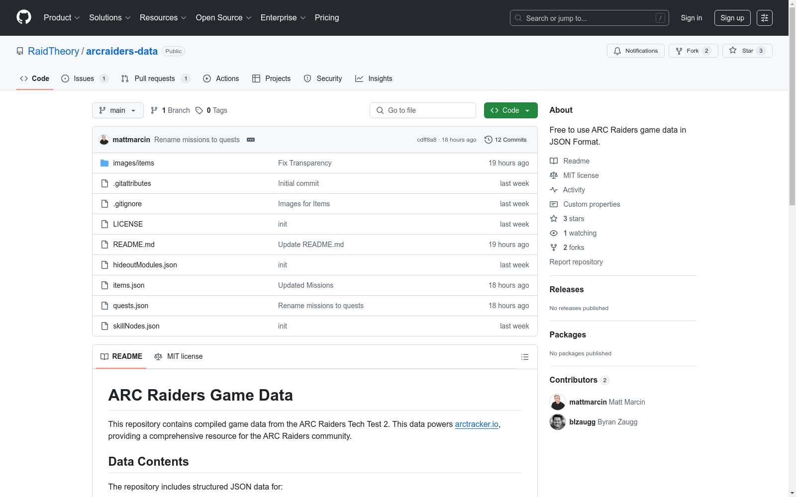Screen dimensions: 796x497
Task: Switch to the Insights tab
Action: click(x=374, y=79)
